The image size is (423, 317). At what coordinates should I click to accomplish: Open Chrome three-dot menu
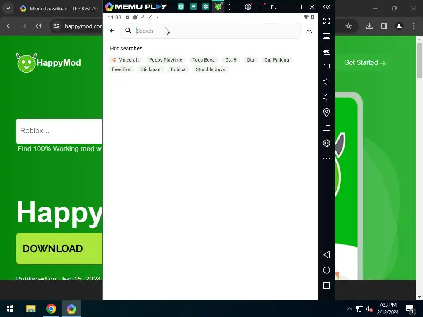[414, 26]
